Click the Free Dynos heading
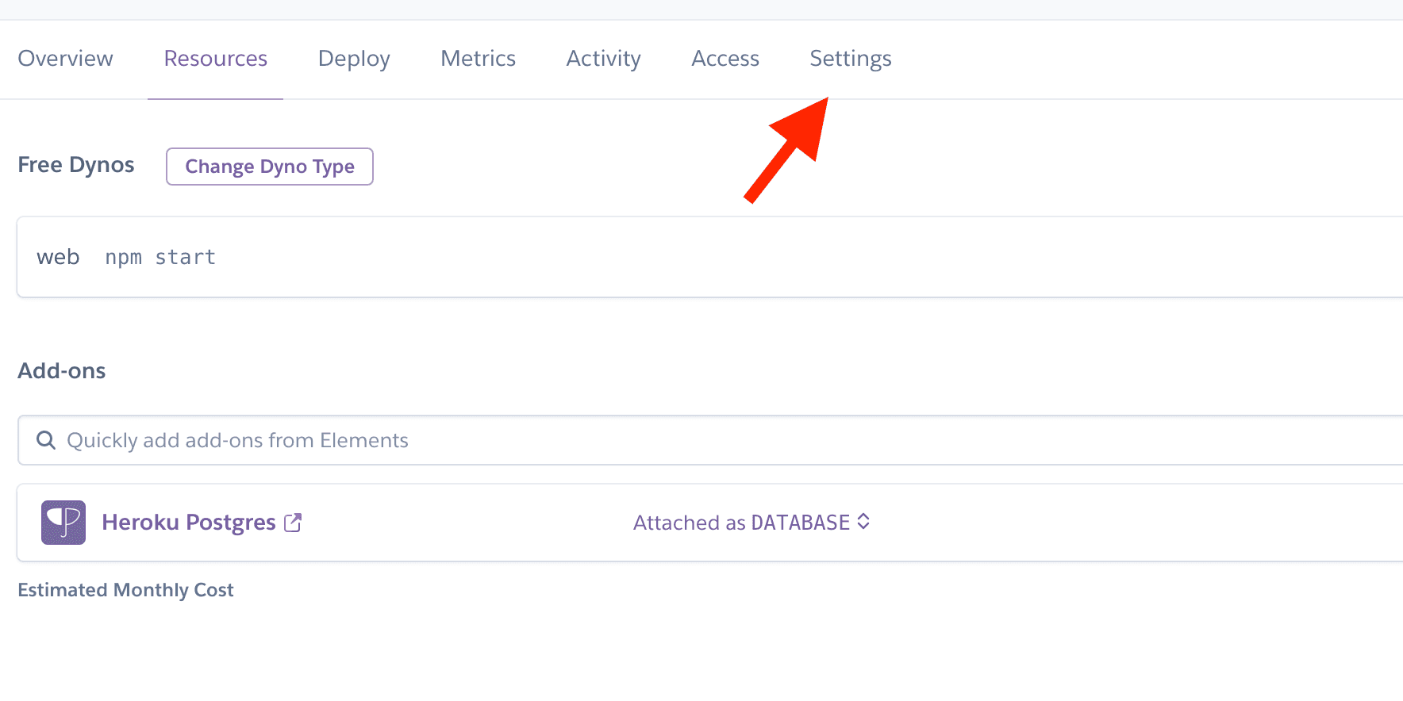The height and width of the screenshot is (701, 1403). [76, 165]
